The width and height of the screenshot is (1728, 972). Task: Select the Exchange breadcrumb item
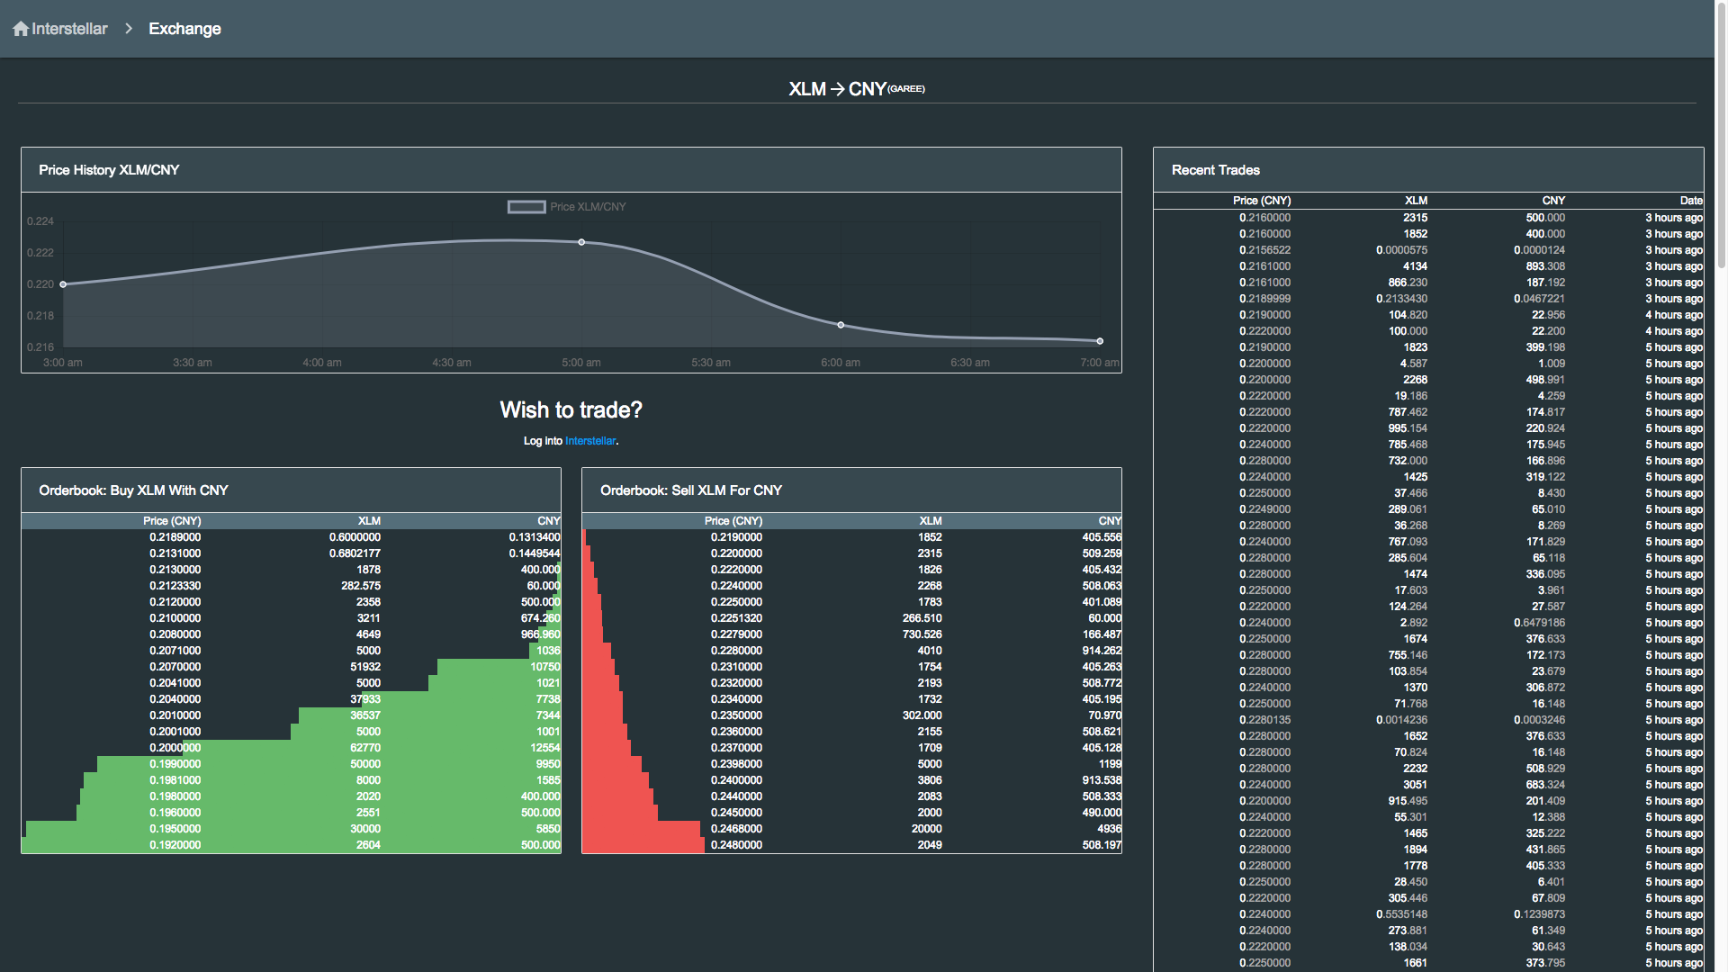coord(184,29)
